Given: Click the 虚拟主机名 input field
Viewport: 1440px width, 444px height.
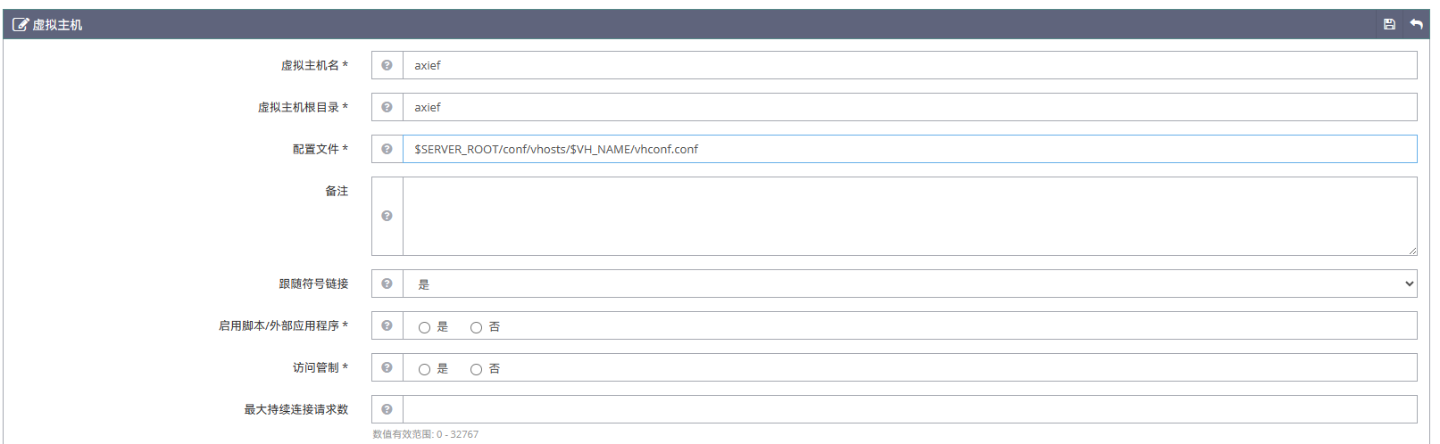Looking at the screenshot, I should point(909,65).
